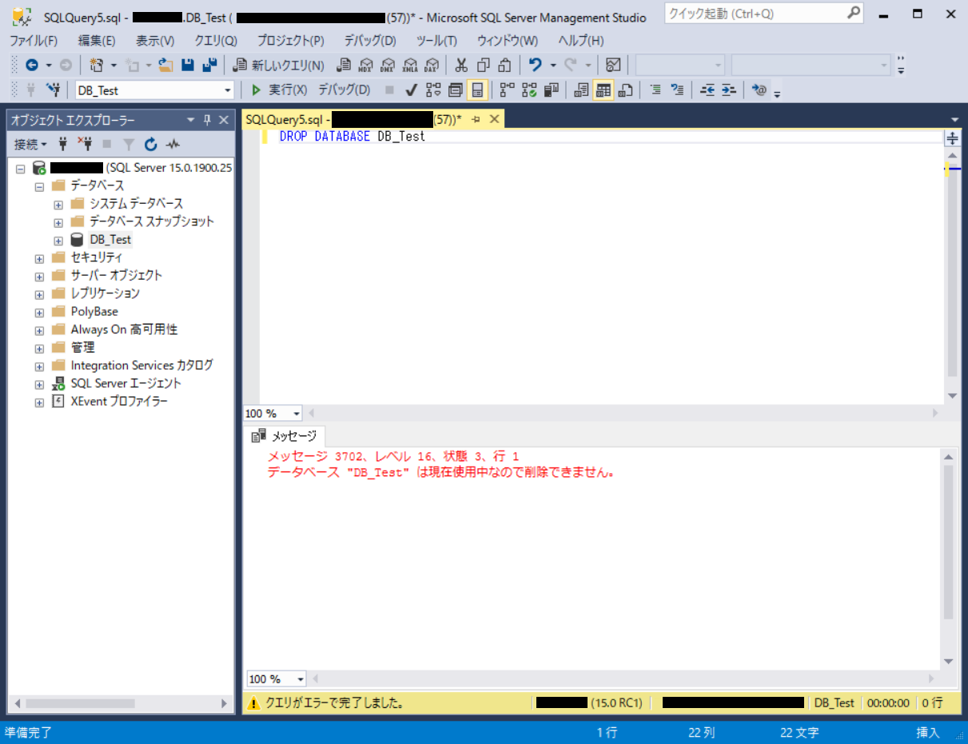Viewport: 968px width, 744px height.
Task: Open a new MDX query
Action: pos(366,66)
